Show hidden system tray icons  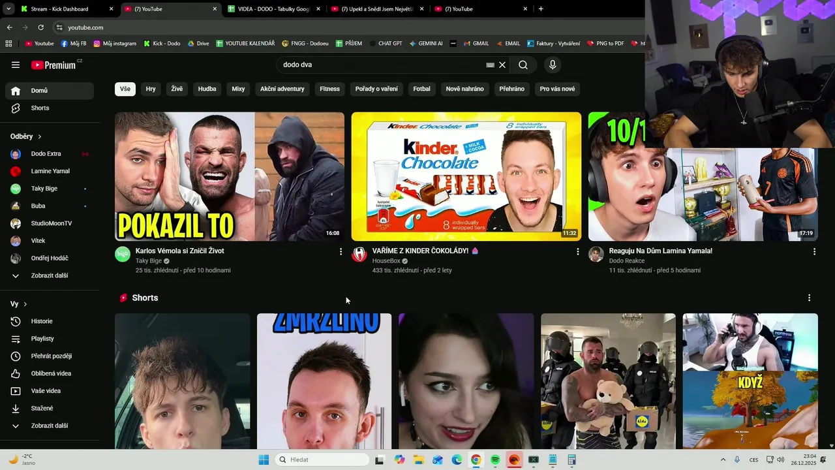(x=723, y=460)
